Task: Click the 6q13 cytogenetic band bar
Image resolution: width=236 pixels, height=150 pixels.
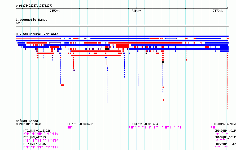Action: (x=122, y=26)
